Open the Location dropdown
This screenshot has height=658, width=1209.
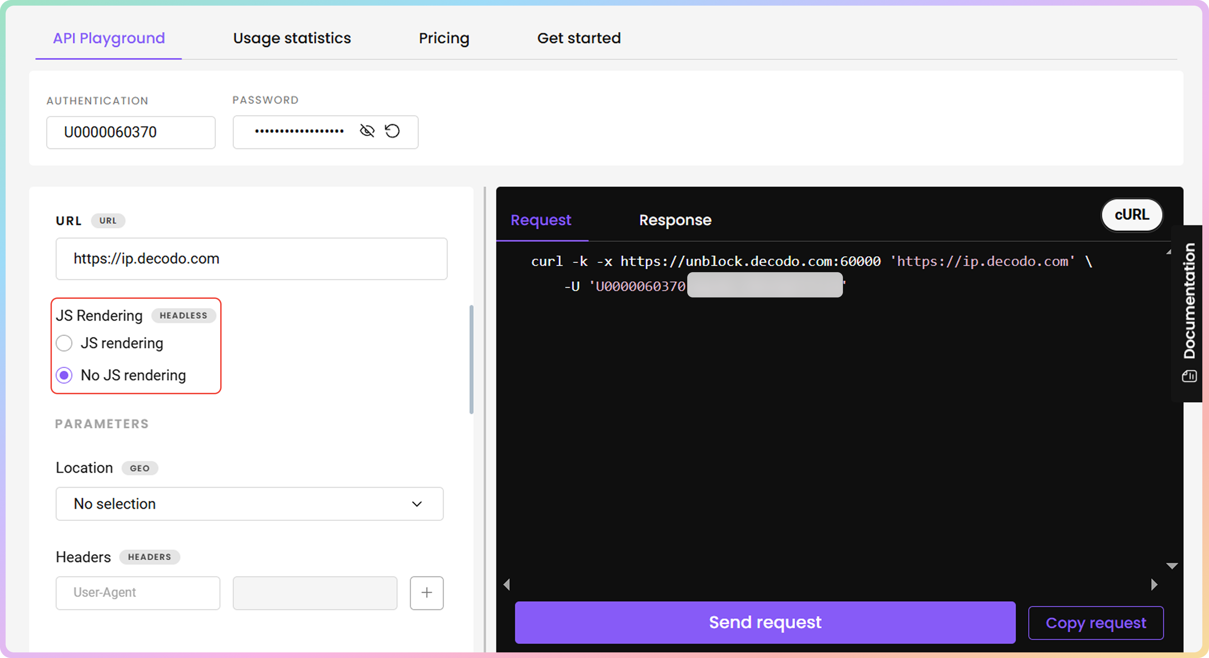click(x=249, y=504)
